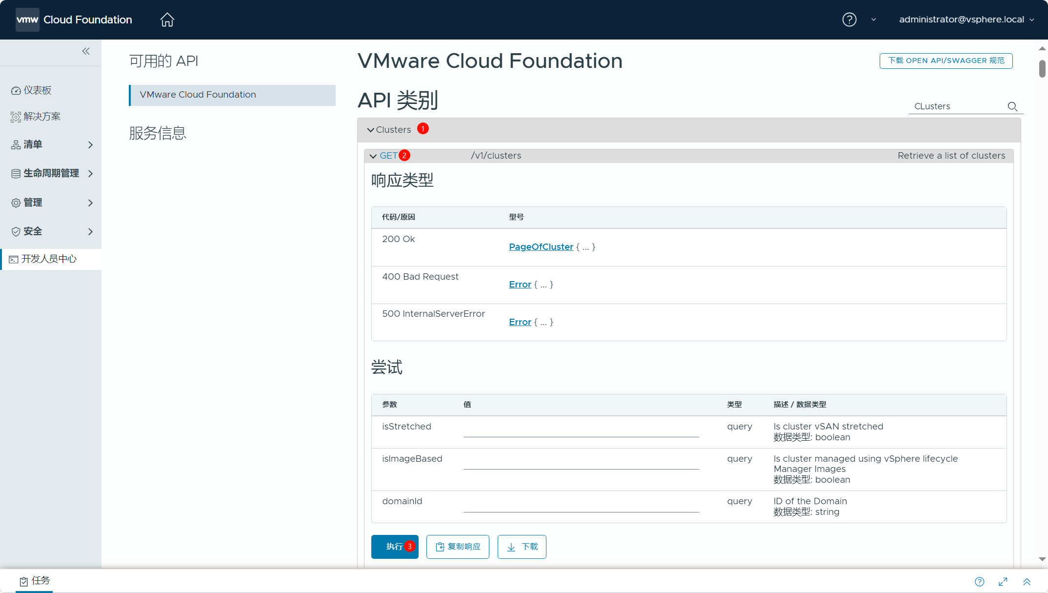Select 开发人员中心 developer center menu item

click(x=49, y=259)
